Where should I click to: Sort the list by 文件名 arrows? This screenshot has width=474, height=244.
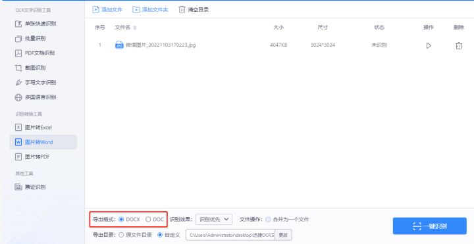pyautogui.click(x=135, y=28)
